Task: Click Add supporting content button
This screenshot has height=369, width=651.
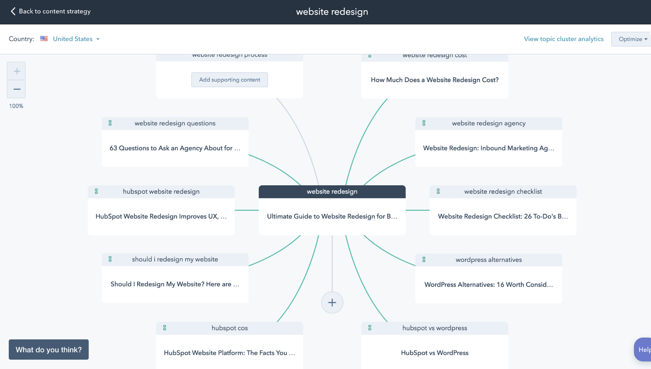Action: click(x=229, y=79)
